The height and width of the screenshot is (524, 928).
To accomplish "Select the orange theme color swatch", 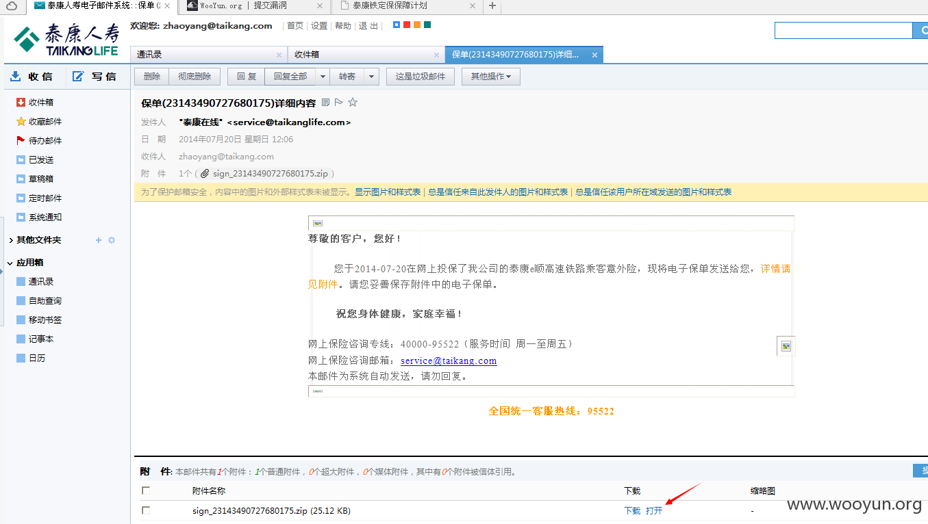I will [417, 25].
